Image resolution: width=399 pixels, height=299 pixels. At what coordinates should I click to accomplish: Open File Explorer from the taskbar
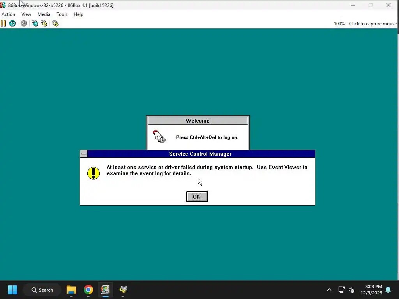(x=71, y=290)
